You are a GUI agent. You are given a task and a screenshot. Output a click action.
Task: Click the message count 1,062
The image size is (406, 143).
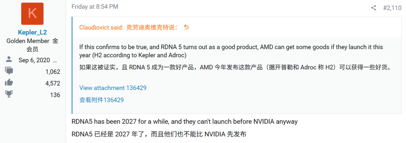(53, 72)
